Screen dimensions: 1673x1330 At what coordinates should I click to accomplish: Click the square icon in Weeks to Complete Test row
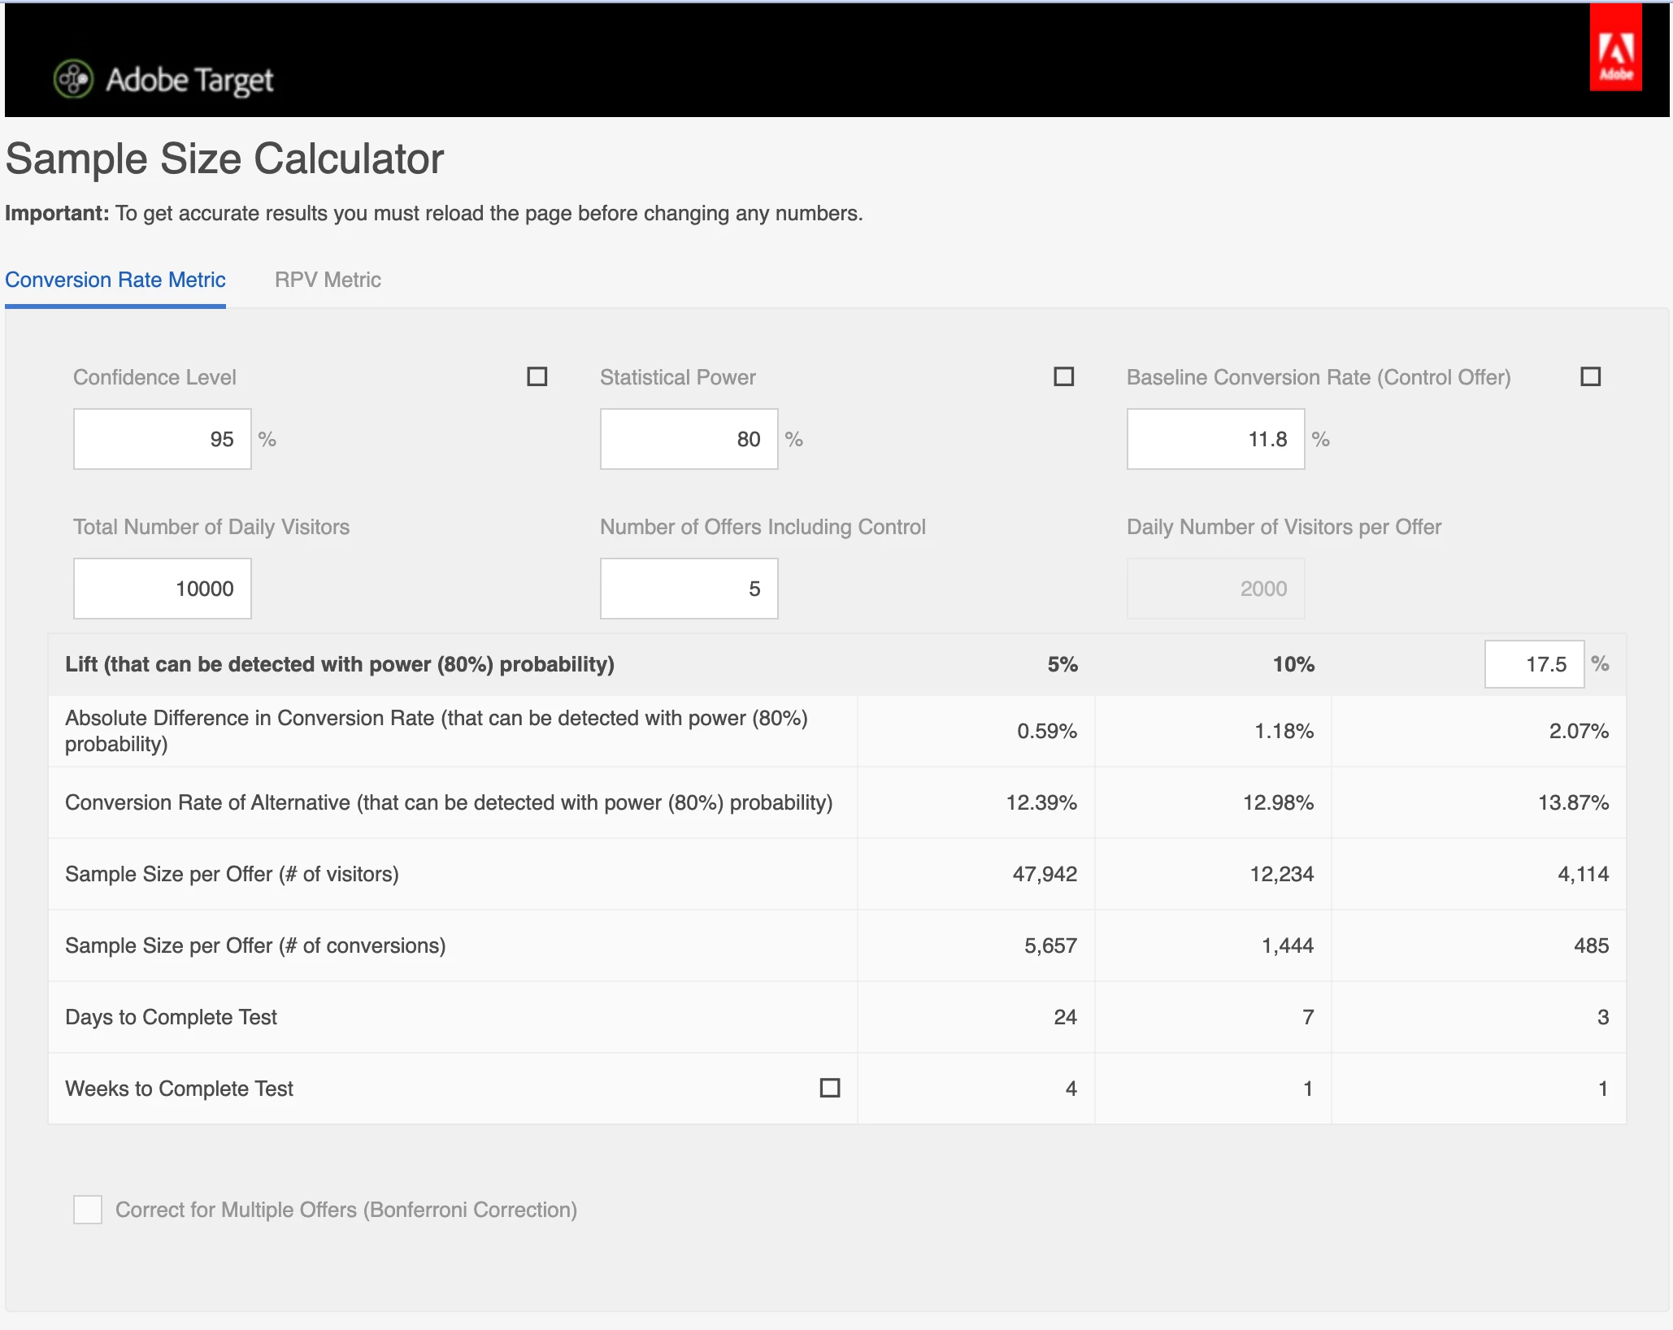[x=829, y=1088]
